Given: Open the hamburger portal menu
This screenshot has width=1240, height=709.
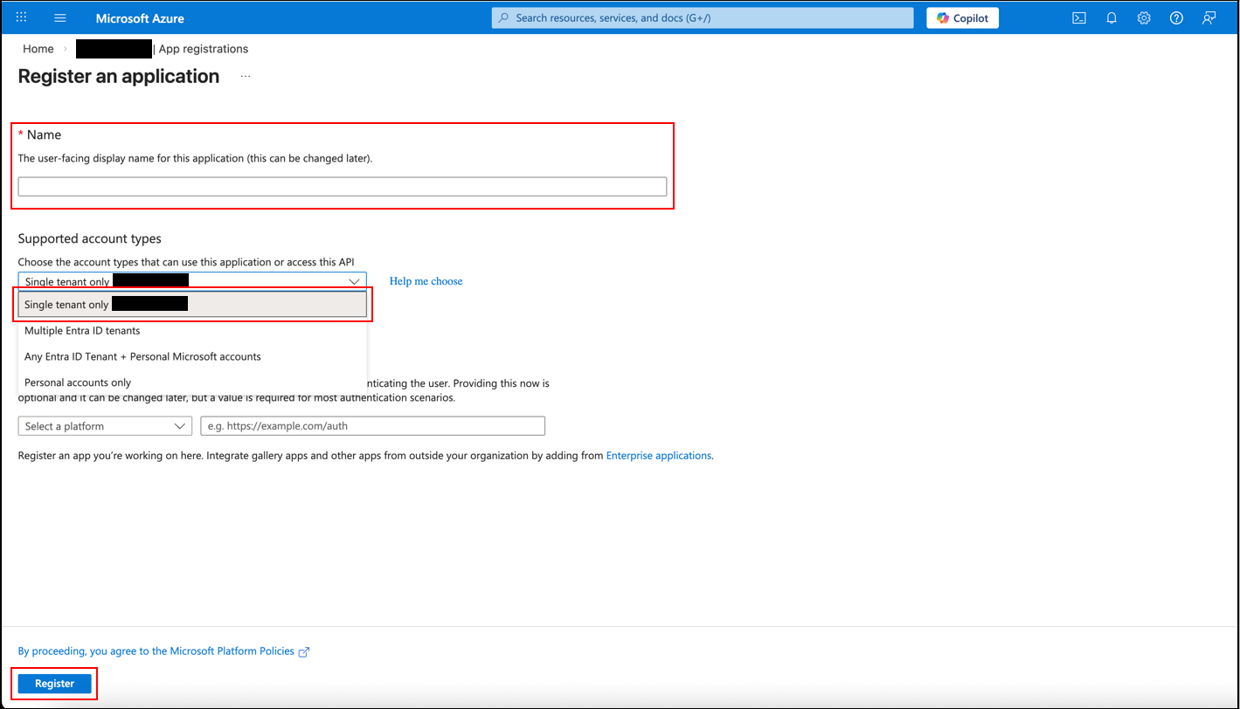Looking at the screenshot, I should click(60, 17).
